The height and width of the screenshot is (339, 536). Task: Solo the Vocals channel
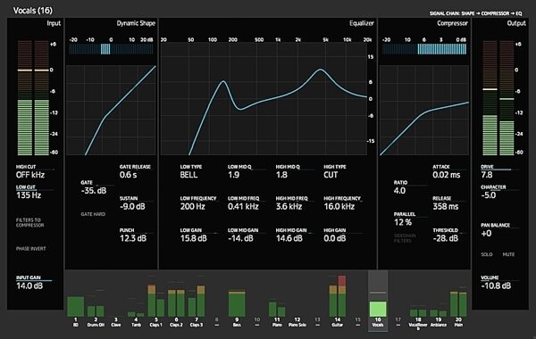[x=487, y=254]
